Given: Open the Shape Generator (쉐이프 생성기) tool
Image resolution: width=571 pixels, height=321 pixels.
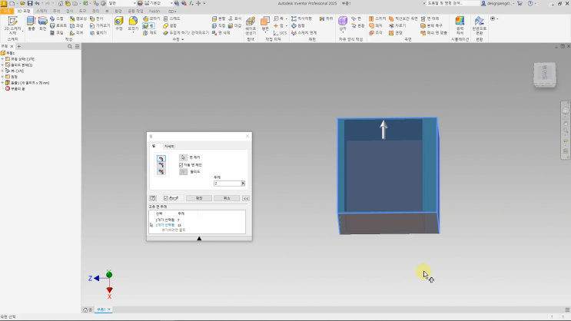Looking at the screenshot, I should [x=251, y=26].
